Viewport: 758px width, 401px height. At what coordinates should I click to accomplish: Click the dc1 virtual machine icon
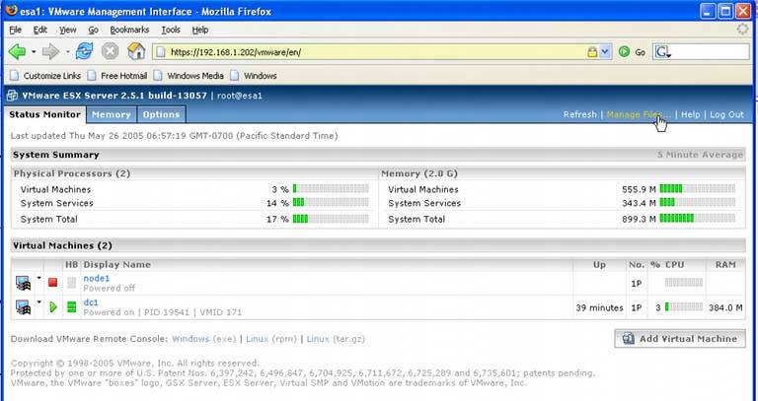(x=23, y=306)
